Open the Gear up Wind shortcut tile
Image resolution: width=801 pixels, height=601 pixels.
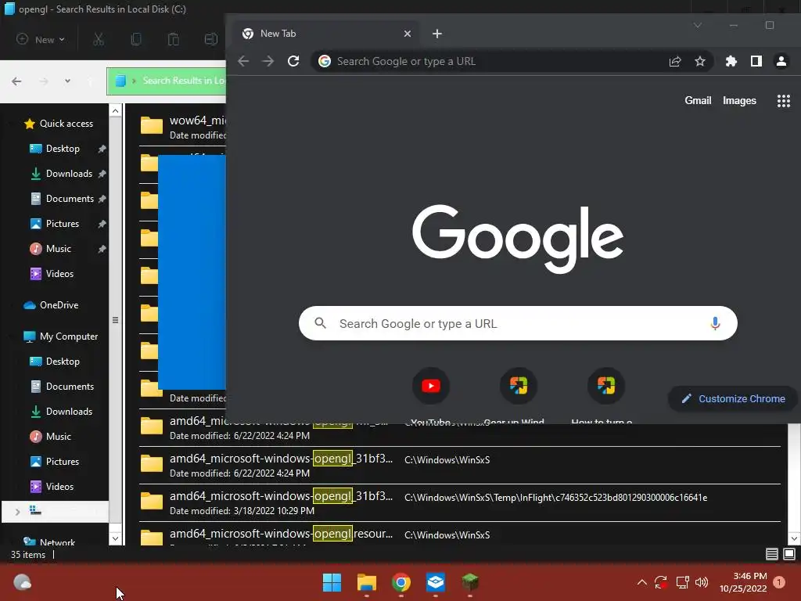[x=518, y=386]
